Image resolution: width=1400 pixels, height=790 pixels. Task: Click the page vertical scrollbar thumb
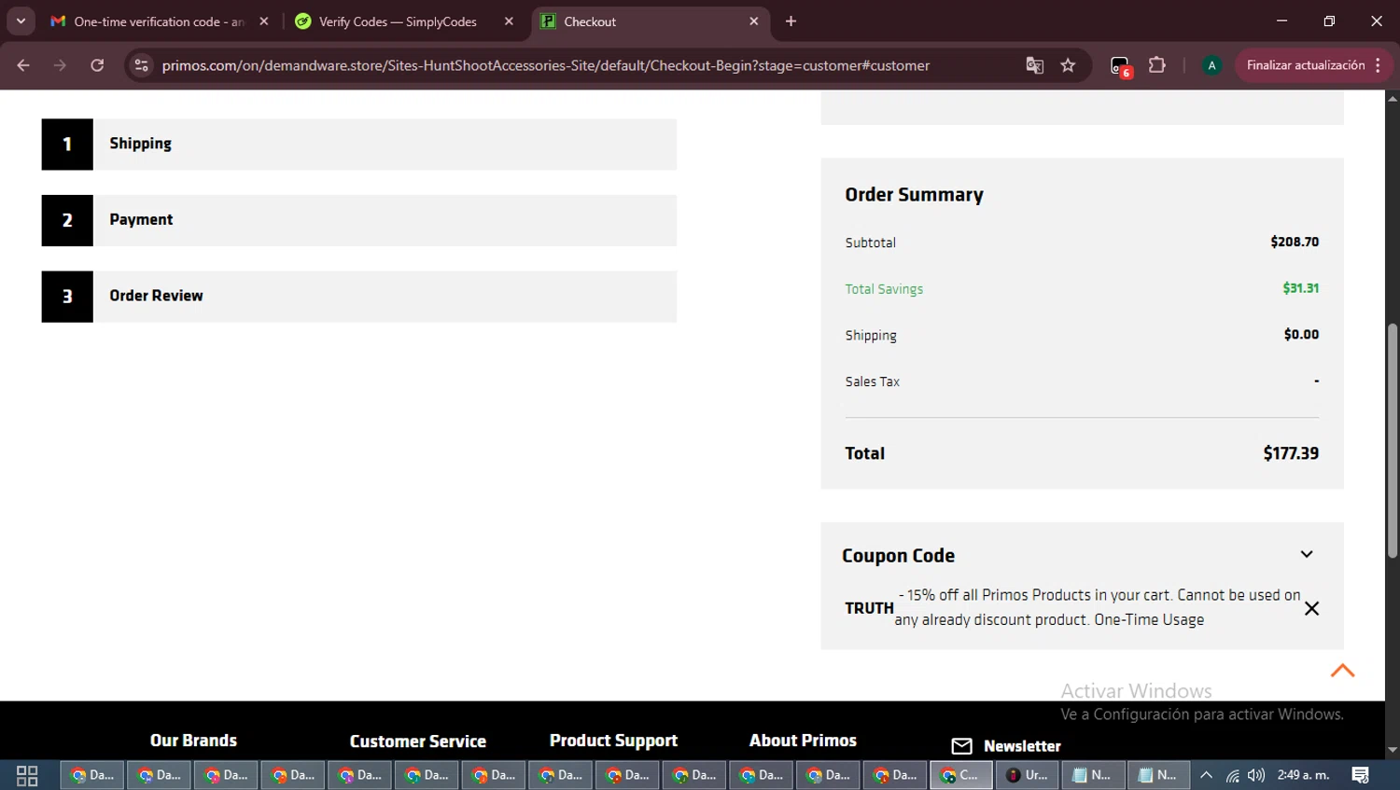click(1393, 441)
